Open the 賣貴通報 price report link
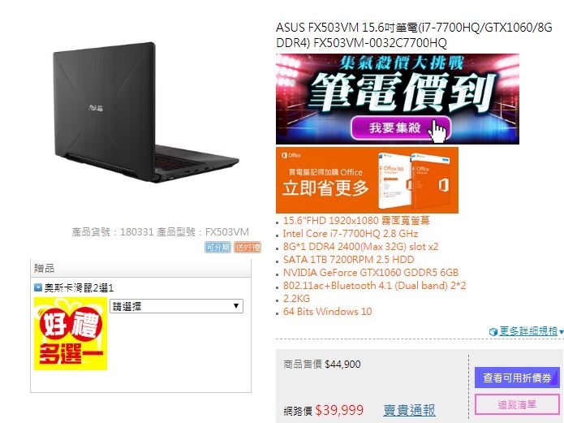The image size is (564, 423). 409,410
